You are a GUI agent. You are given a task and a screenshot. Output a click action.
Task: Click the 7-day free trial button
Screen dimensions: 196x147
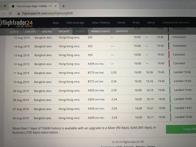click(181, 129)
